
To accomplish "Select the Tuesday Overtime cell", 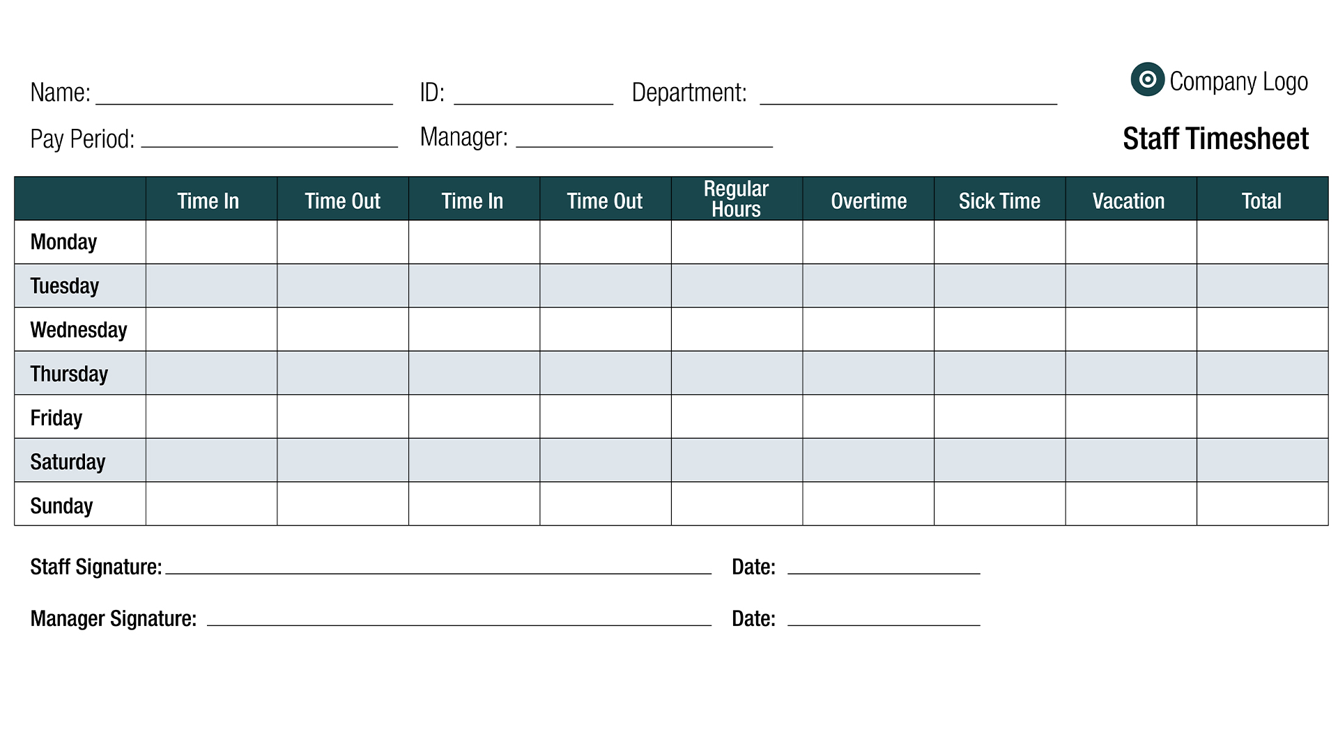I will [x=868, y=285].
